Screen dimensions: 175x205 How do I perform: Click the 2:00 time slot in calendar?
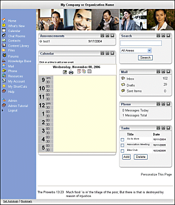pyautogui.click(x=85, y=120)
